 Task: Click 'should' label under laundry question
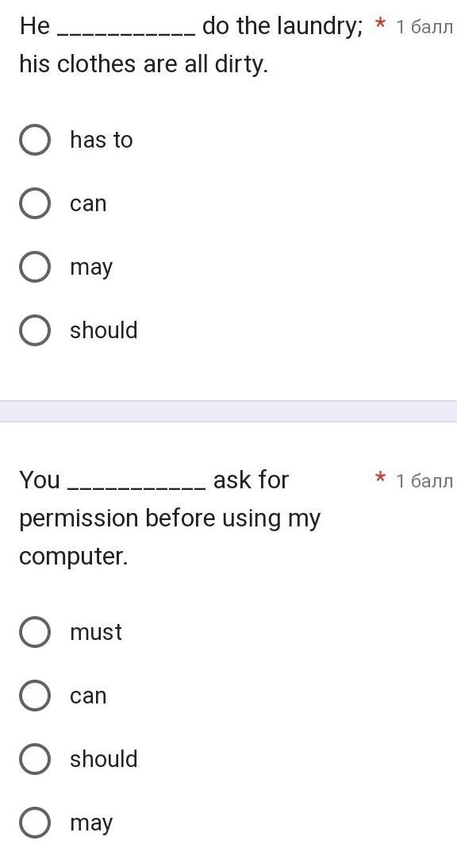[x=104, y=330]
